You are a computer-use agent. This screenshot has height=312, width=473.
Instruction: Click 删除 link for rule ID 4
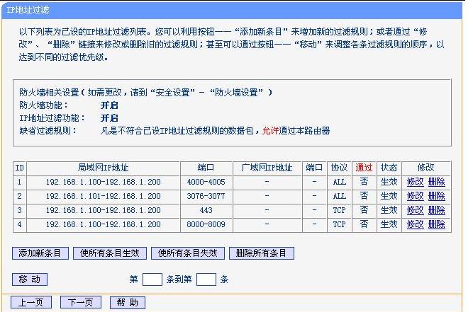pos(437,224)
